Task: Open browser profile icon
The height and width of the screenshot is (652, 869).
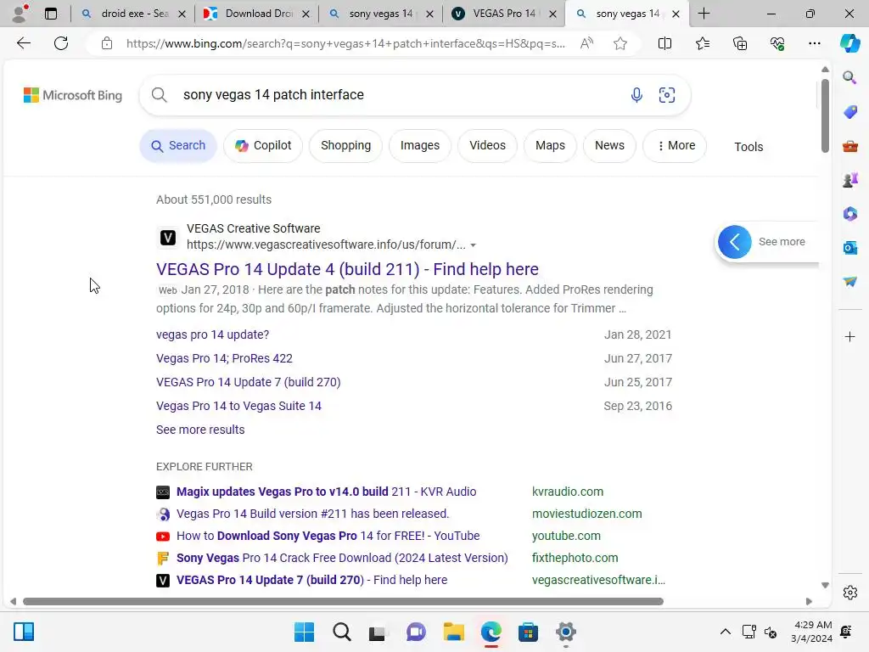Action: pos(20,14)
